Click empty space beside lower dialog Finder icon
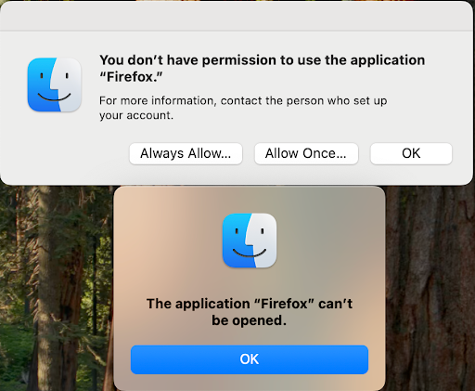 click(x=327, y=241)
